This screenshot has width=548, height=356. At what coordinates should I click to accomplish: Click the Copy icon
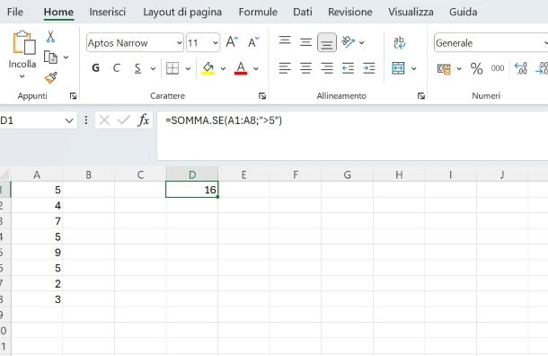coord(50,57)
